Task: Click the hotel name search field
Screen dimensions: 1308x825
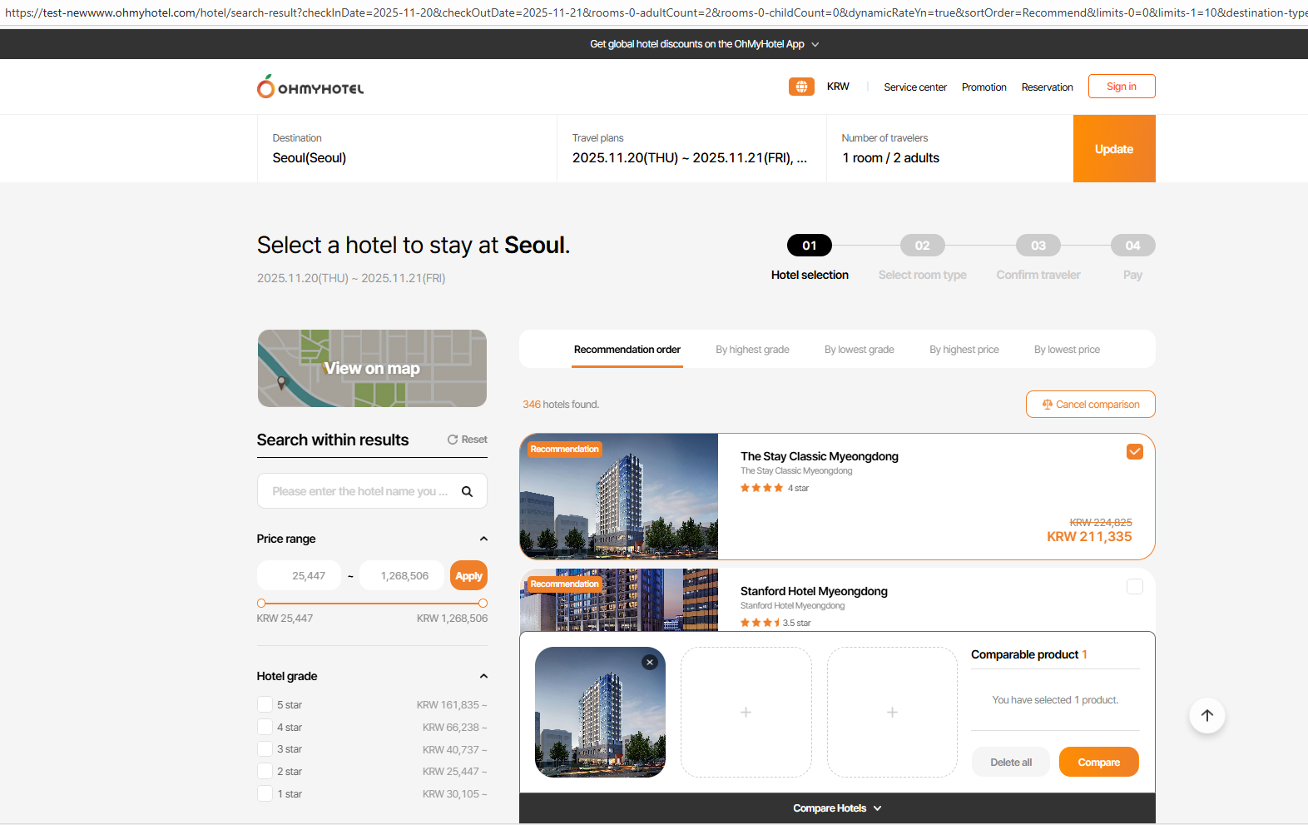Action: click(359, 492)
